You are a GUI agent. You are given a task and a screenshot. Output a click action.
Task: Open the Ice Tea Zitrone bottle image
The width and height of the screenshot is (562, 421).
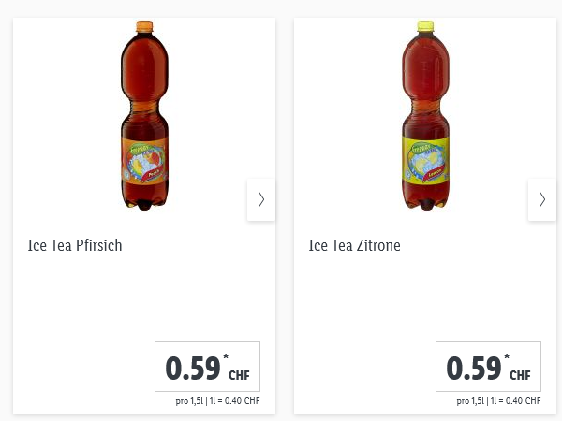pos(425,115)
